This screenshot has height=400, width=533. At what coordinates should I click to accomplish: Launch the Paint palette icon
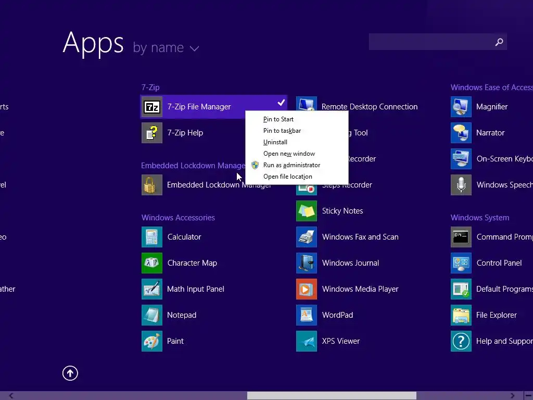pyautogui.click(x=151, y=341)
